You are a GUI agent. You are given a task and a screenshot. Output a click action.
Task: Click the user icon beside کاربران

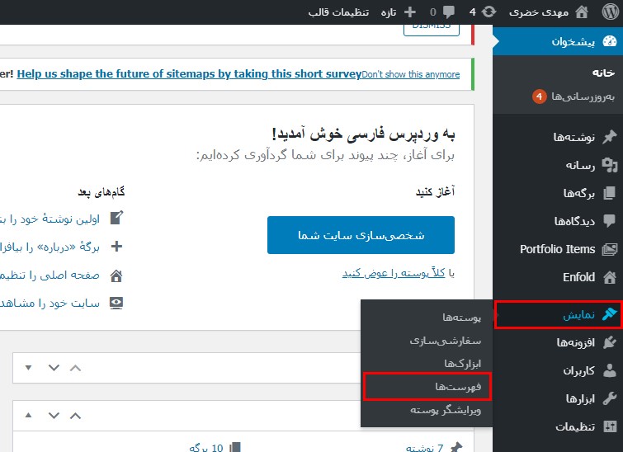tap(610, 370)
